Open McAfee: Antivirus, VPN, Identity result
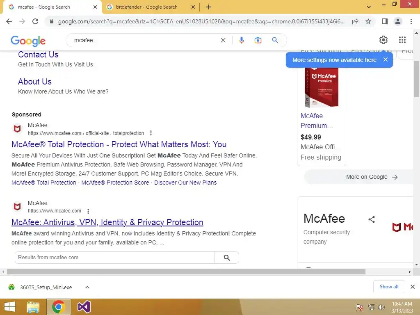 tap(107, 222)
